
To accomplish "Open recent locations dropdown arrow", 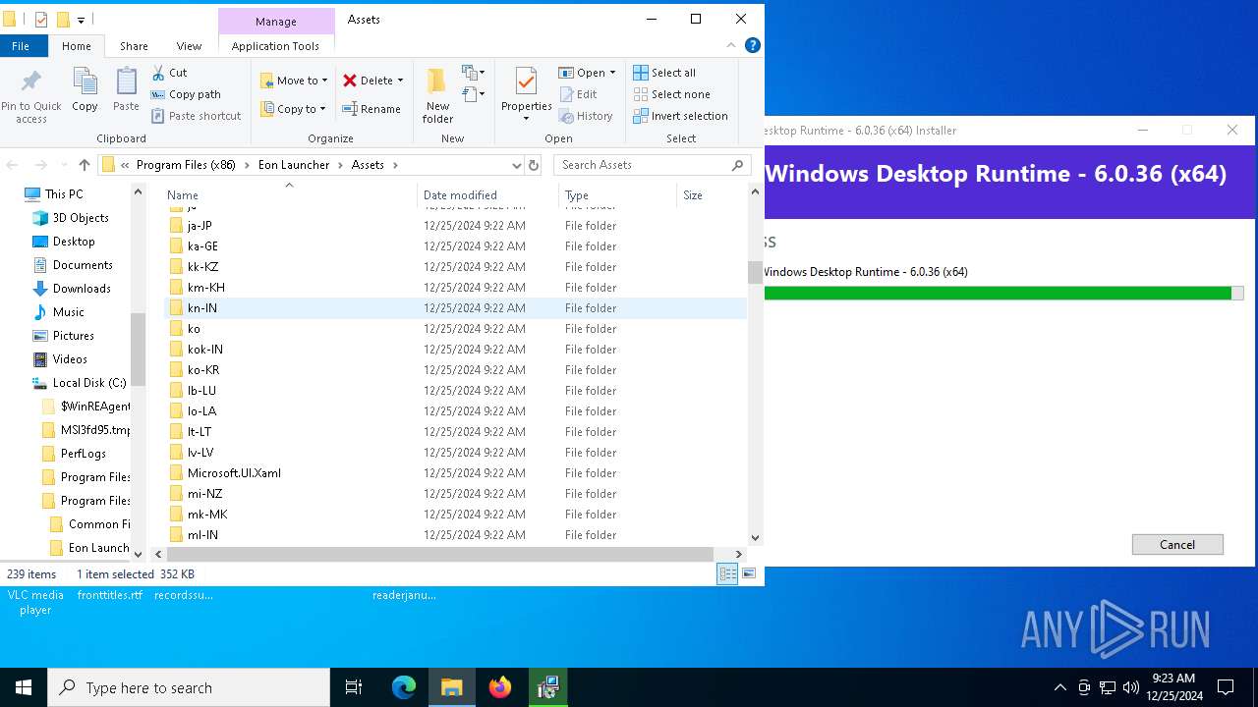I will coord(63,165).
